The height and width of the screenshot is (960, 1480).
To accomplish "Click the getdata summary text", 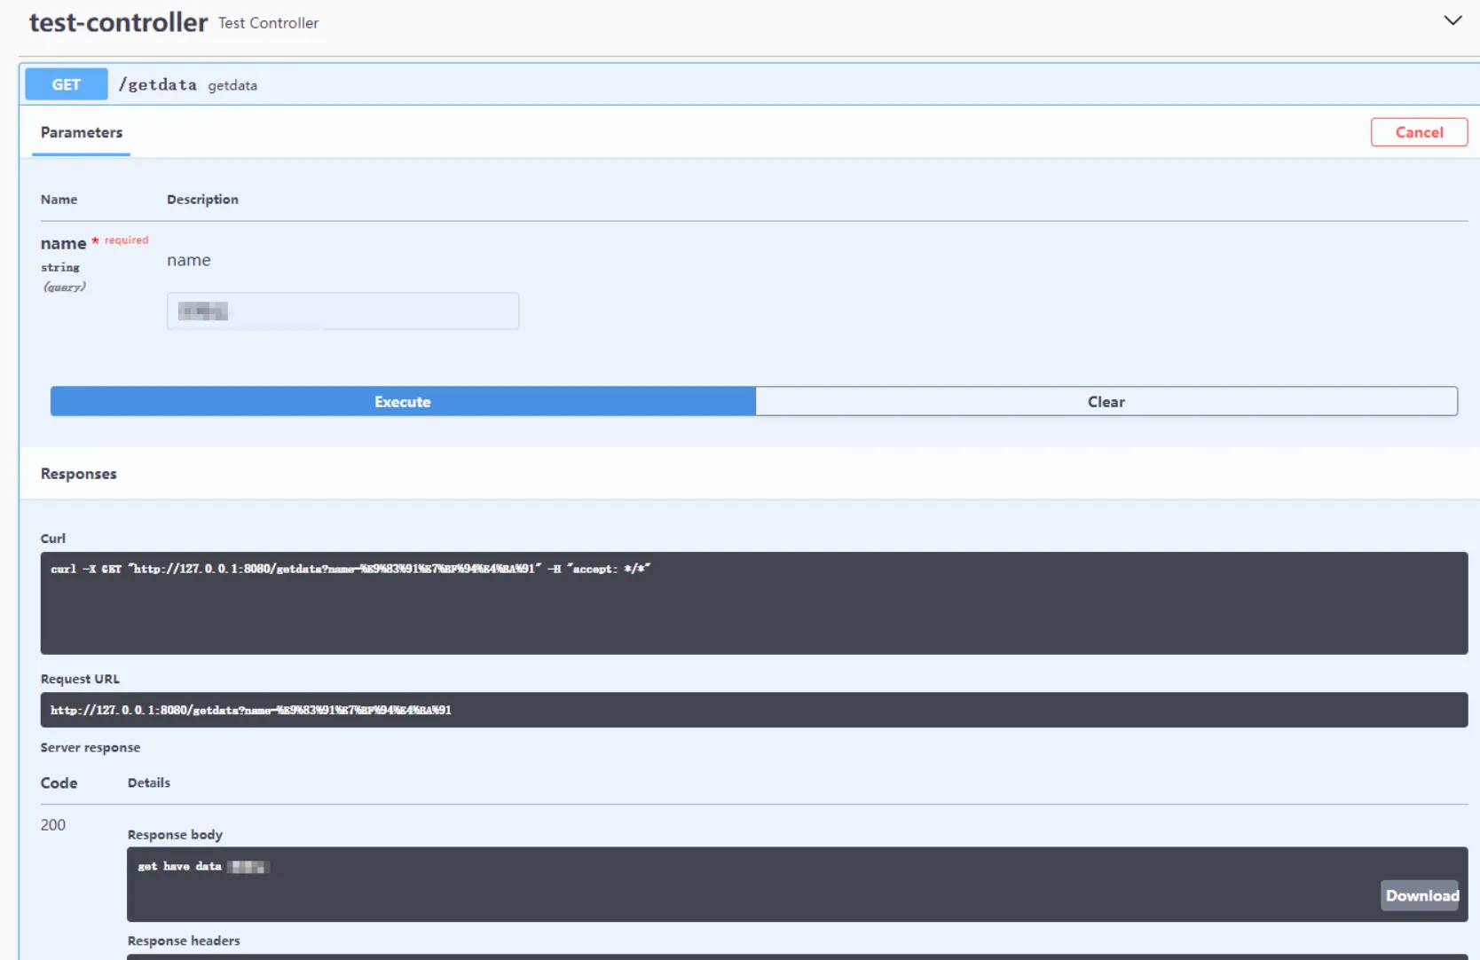I will 232,86.
